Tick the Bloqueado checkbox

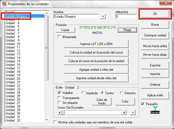coord(60,37)
